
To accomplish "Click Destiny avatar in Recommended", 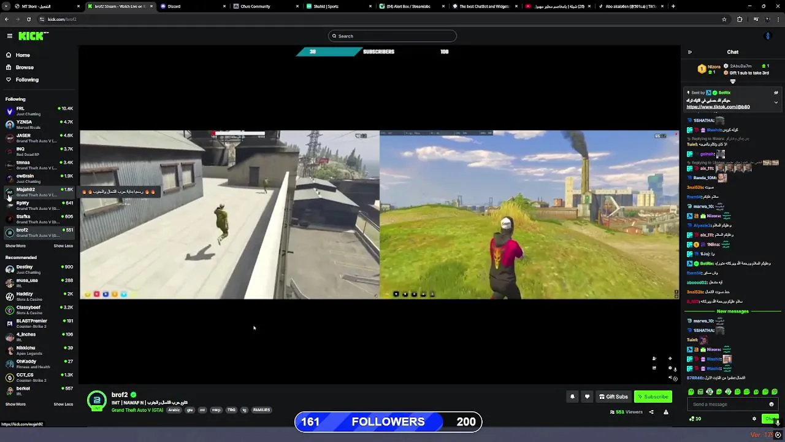I will coord(9,269).
